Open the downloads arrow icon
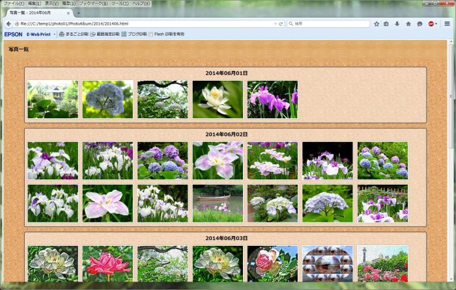 point(397,23)
